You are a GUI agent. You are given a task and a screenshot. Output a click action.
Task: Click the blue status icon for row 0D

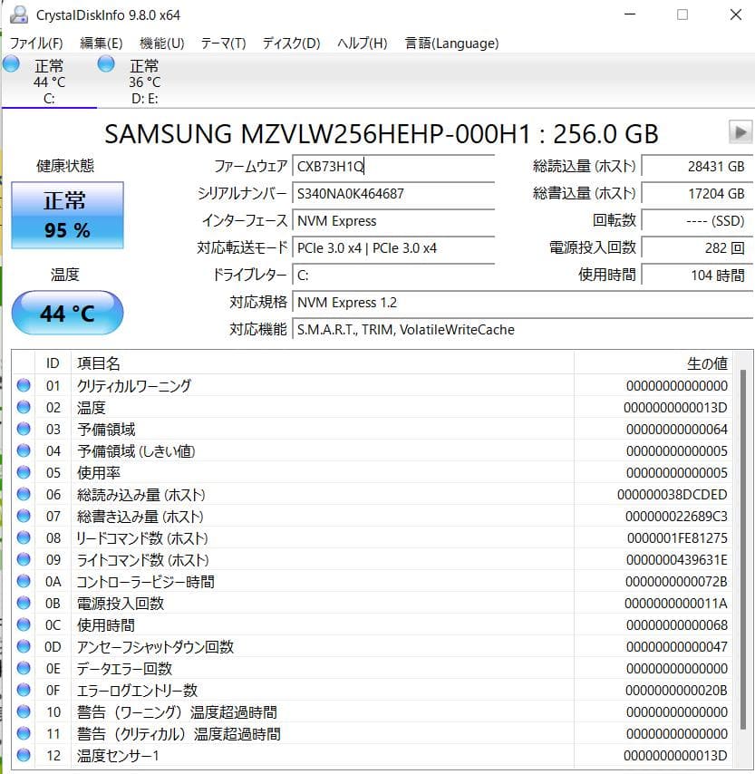point(24,646)
